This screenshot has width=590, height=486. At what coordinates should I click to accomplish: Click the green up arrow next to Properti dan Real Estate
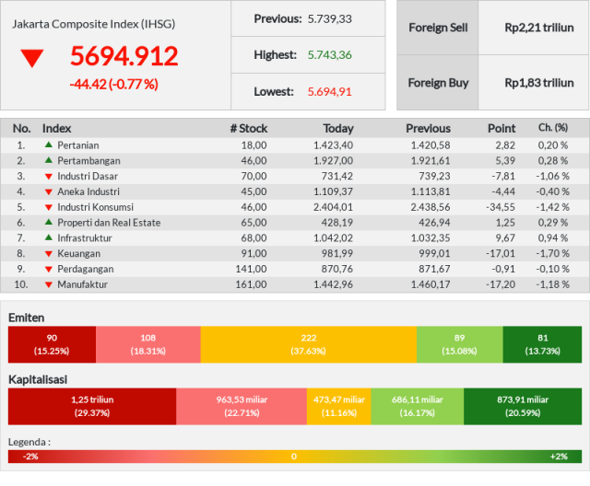(x=49, y=222)
